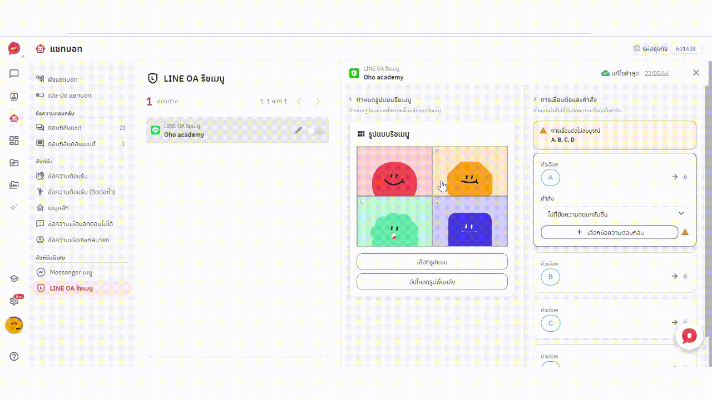This screenshot has width=712, height=400.
Task: Open ผังแชทบอท menu item
Action: tap(82, 79)
